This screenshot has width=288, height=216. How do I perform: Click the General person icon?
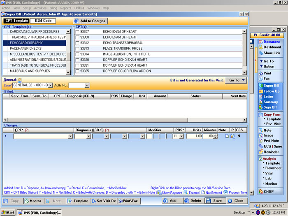pyautogui.click(x=20, y=80)
